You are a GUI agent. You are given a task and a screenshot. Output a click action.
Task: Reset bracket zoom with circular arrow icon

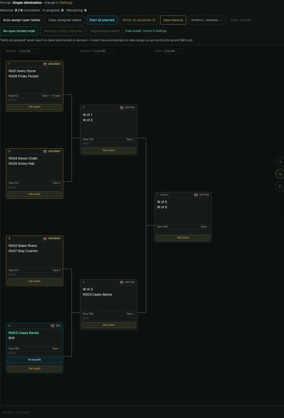[x=280, y=186]
